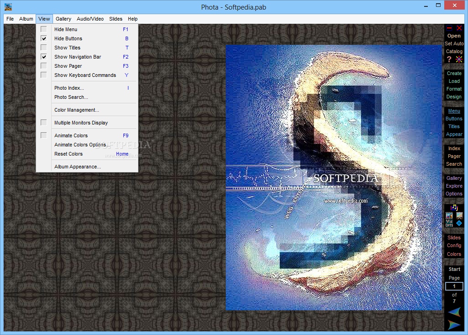Click the film strip video icon
The height and width of the screenshot is (335, 468).
coord(449,216)
